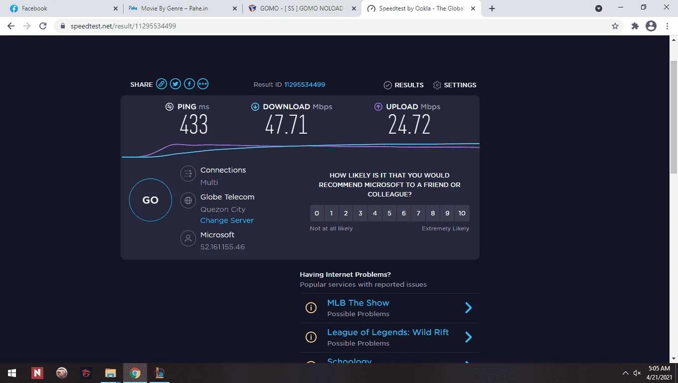Click the Microsoft provider user icon
The height and width of the screenshot is (383, 678).
click(188, 238)
